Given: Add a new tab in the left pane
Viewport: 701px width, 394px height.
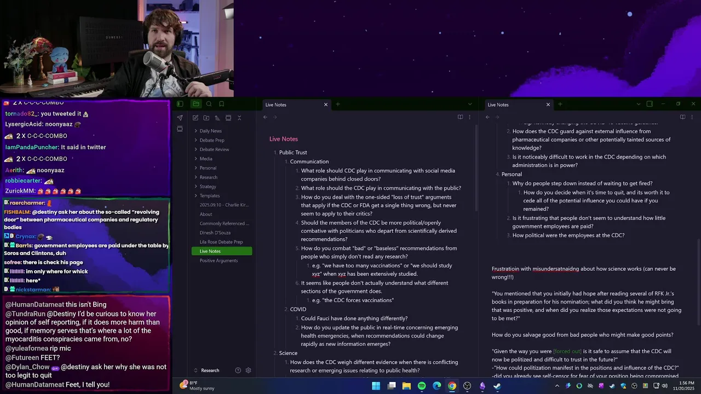Looking at the screenshot, I should (x=338, y=104).
